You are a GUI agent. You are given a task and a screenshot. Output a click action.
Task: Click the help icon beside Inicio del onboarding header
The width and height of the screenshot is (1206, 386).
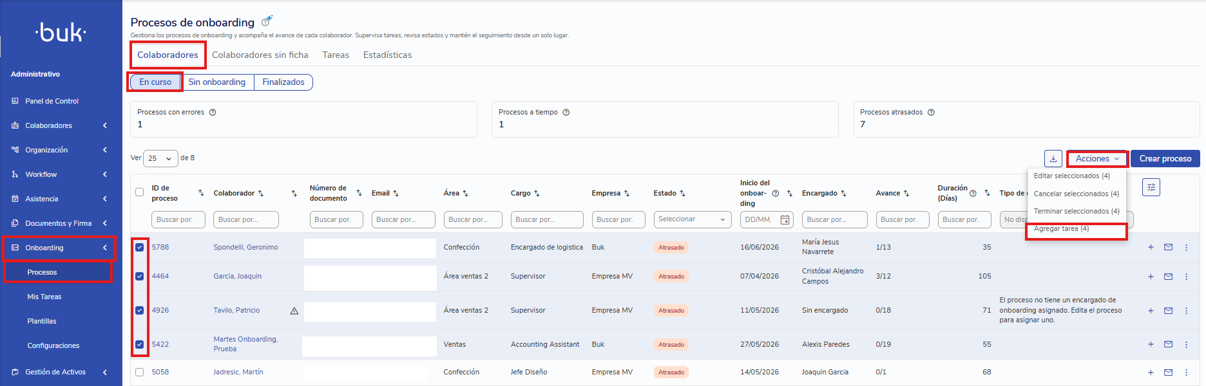776,193
